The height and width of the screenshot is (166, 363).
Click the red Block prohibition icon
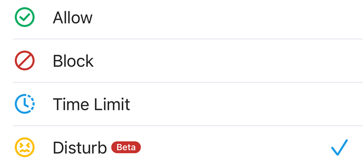[x=25, y=61]
